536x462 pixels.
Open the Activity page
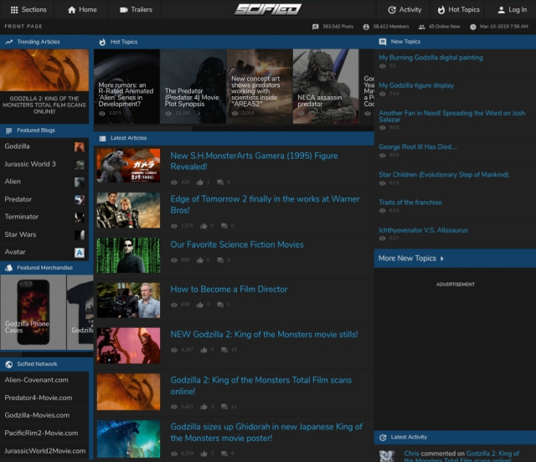[x=405, y=9]
